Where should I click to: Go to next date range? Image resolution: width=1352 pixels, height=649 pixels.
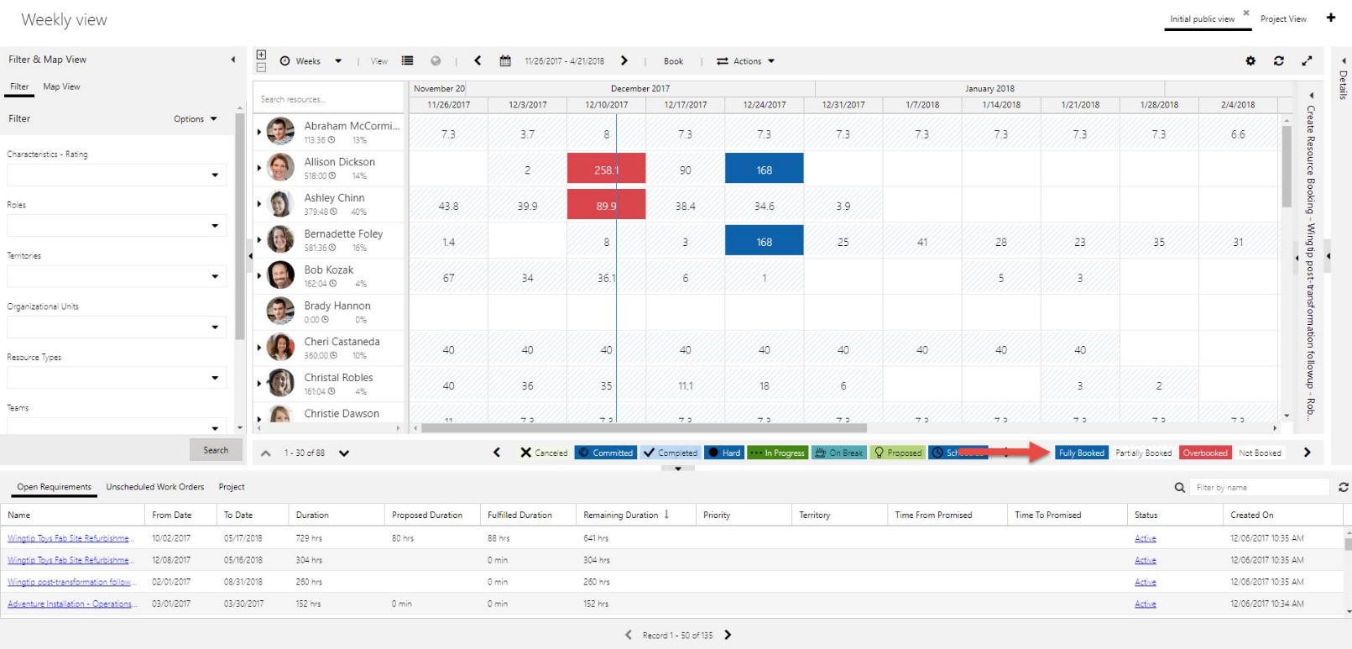click(x=624, y=61)
